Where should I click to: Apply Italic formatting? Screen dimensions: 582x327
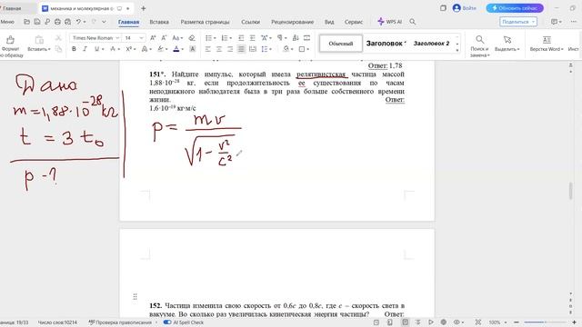(x=85, y=49)
